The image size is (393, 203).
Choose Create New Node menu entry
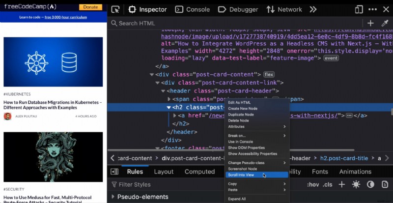click(257, 109)
